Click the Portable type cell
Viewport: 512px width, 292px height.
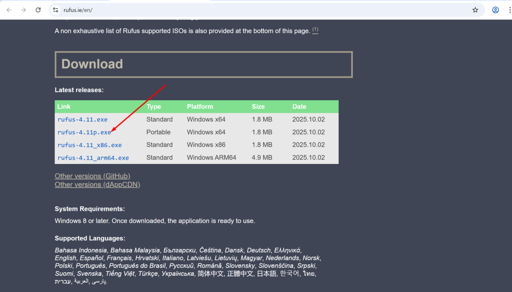[x=158, y=132]
